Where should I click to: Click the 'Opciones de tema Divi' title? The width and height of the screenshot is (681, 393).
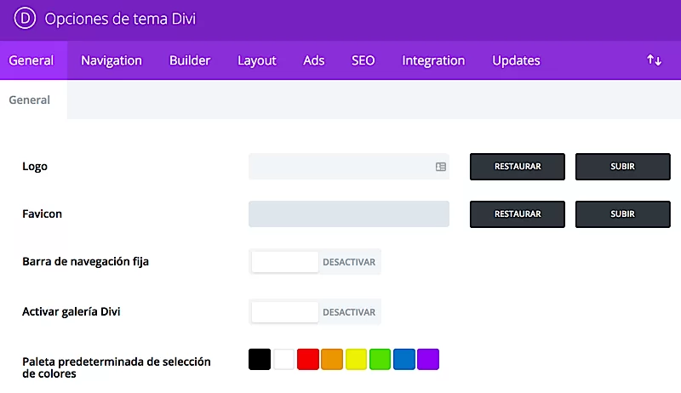tap(120, 19)
